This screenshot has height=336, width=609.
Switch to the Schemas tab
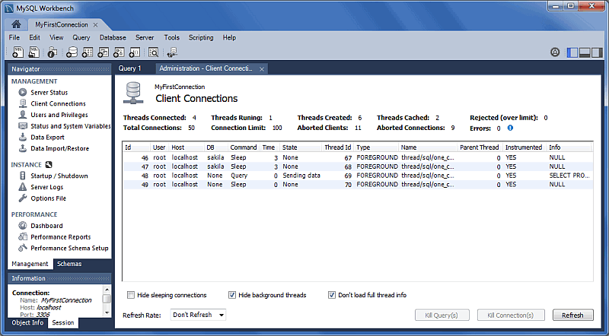69,264
